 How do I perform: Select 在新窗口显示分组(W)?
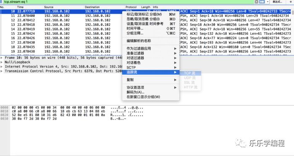tap(151, 97)
